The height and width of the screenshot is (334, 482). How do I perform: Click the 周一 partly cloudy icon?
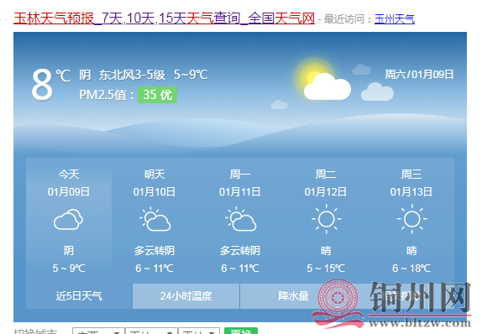[x=240, y=219]
